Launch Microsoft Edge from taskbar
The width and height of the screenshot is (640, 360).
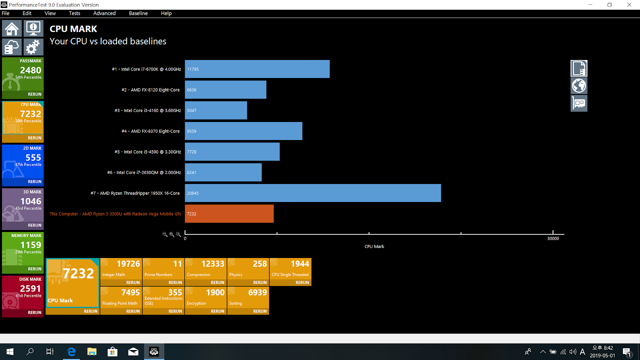[72, 352]
